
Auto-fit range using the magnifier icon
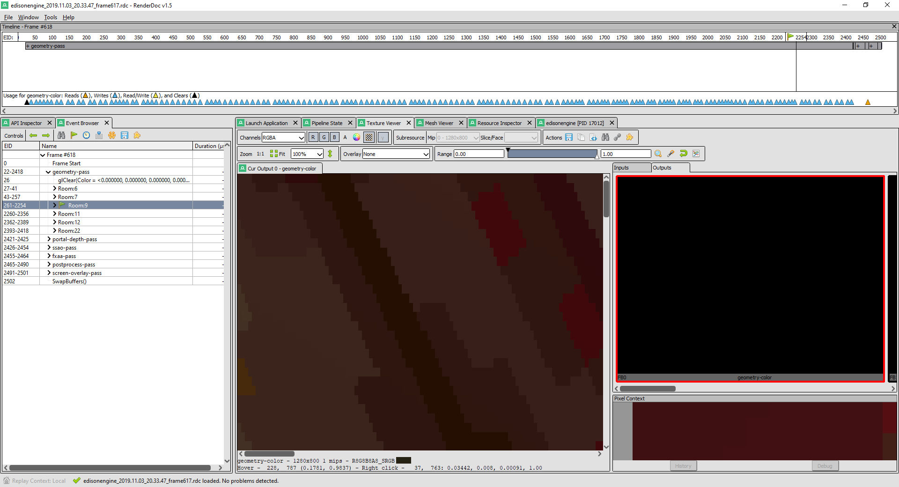[x=658, y=154]
